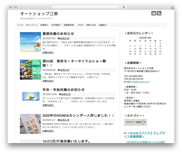Open the sunrise thumbnail of 年末年始 post

pos(31,96)
